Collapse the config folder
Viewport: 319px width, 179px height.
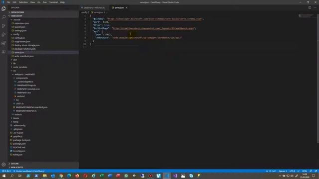43,34
